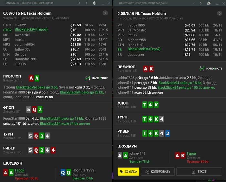Screen dimensions: 226x182
Task: Click Герой link in left showdown
Action: (20, 170)
